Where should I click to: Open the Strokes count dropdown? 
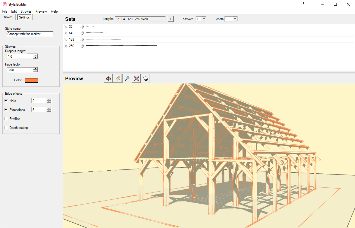[x=204, y=19]
